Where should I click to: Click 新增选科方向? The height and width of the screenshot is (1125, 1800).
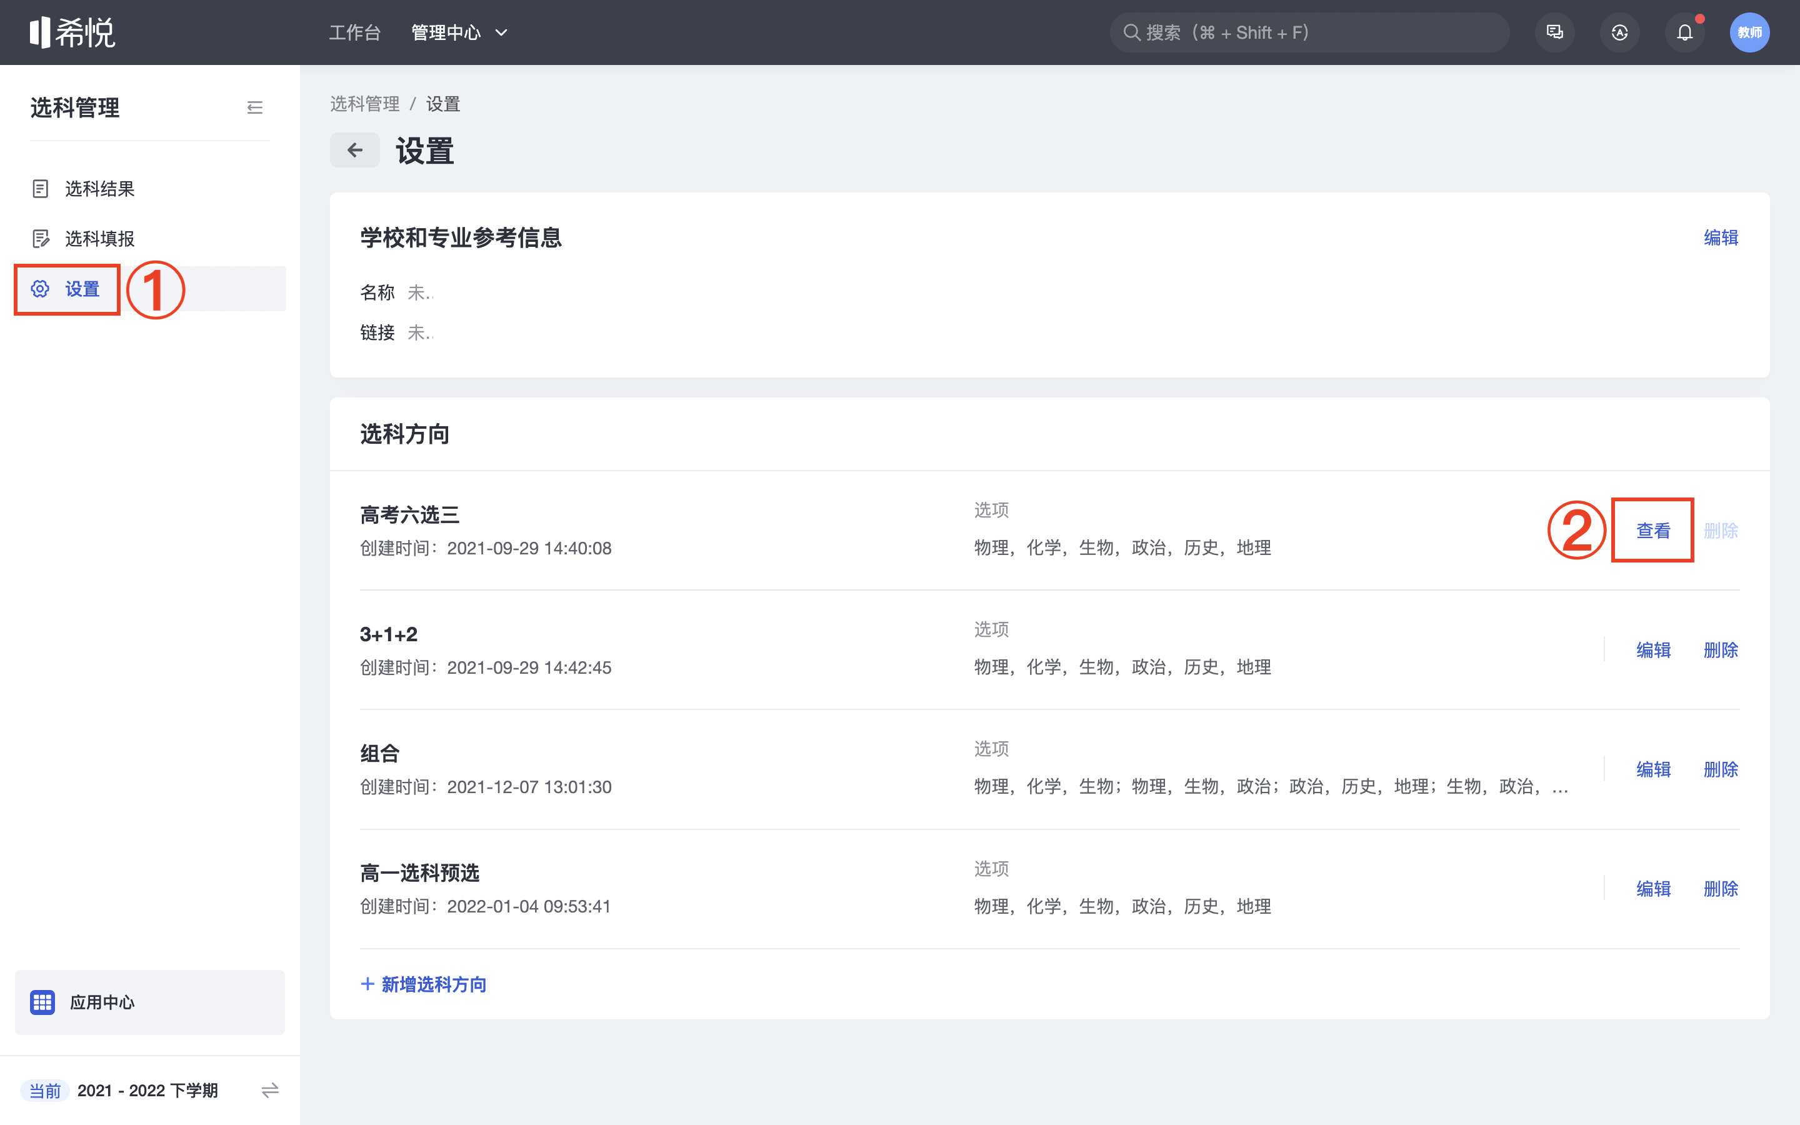423,984
